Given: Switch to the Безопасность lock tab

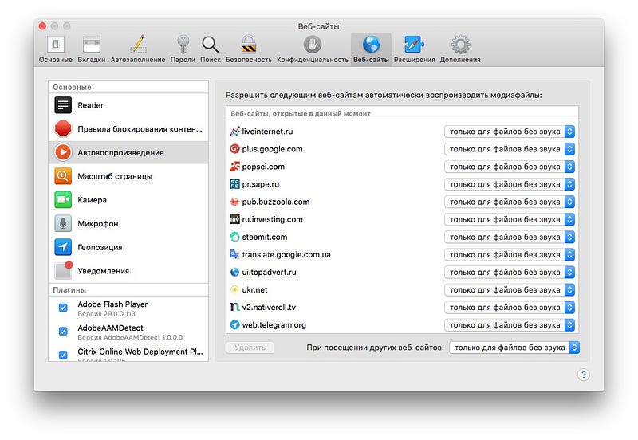Looking at the screenshot, I should click(x=249, y=49).
